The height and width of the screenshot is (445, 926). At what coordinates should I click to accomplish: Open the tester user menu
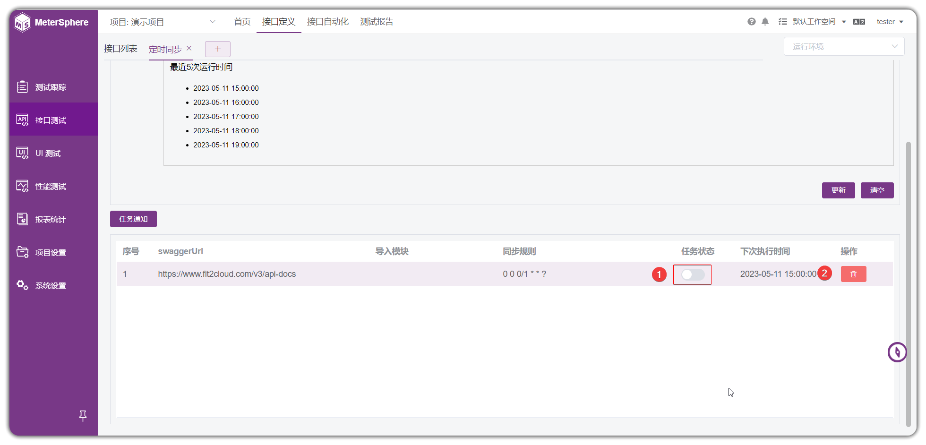click(x=890, y=22)
